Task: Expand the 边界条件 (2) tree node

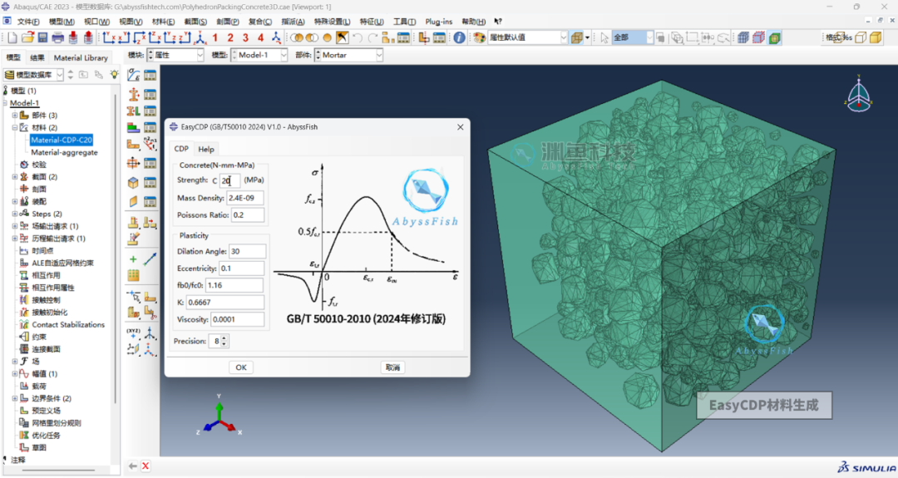Action: [x=15, y=398]
